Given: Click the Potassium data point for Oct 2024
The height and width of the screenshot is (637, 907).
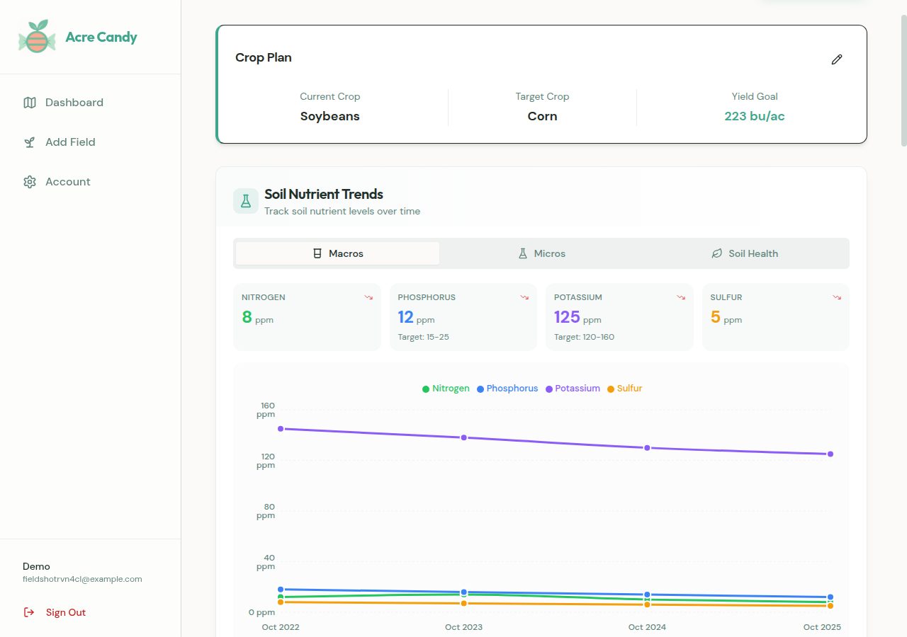Looking at the screenshot, I should tap(647, 448).
